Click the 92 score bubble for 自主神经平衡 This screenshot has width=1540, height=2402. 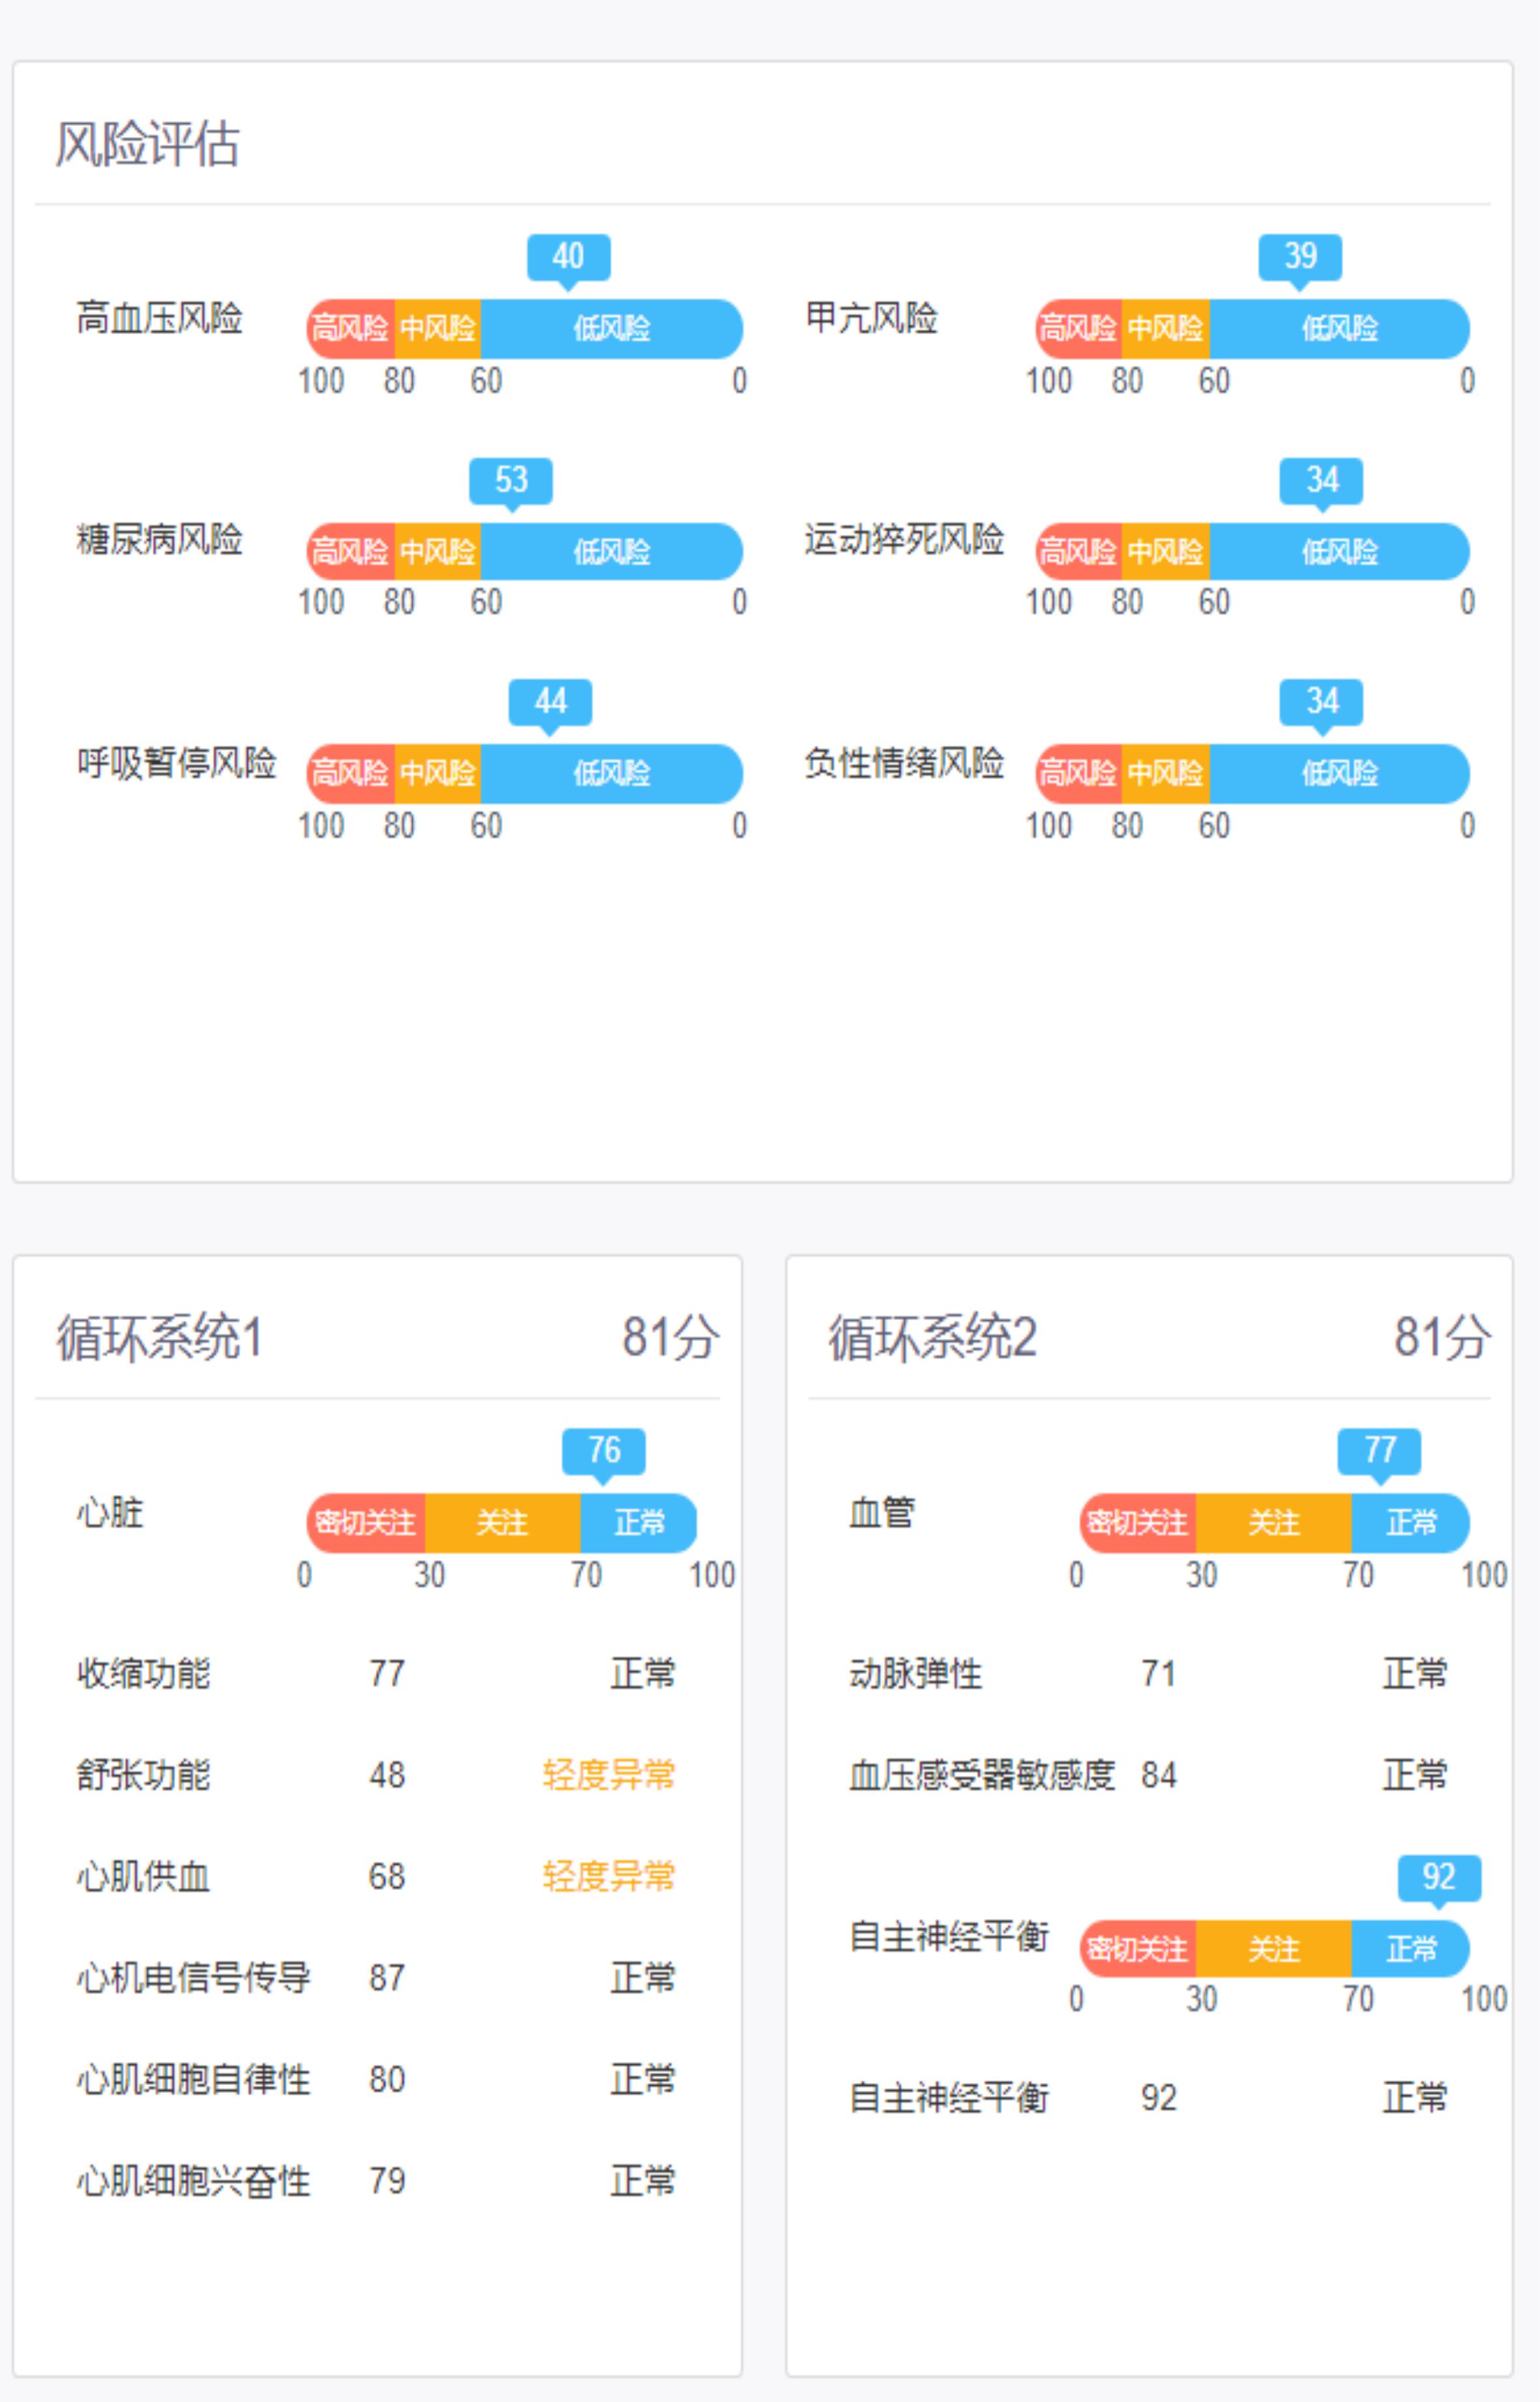pyautogui.click(x=1438, y=1877)
